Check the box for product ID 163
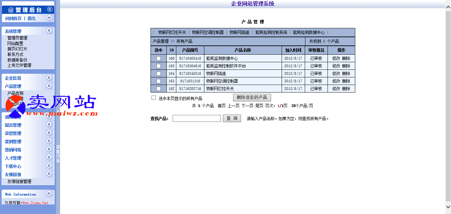This screenshot has height=214, width=451. [x=158, y=81]
